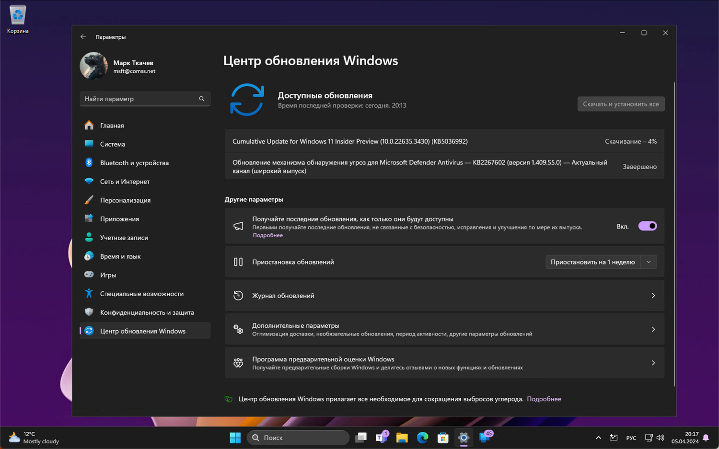Image resolution: width=719 pixels, height=449 pixels.
Task: Click the РУС language indicator
Action: click(x=631, y=438)
